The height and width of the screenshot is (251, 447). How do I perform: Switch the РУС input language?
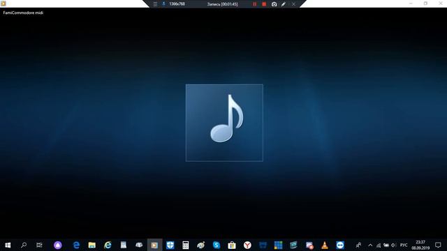404,245
